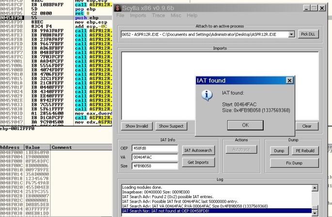Click the Show Invalid button
332x217 pixels.
point(137,126)
